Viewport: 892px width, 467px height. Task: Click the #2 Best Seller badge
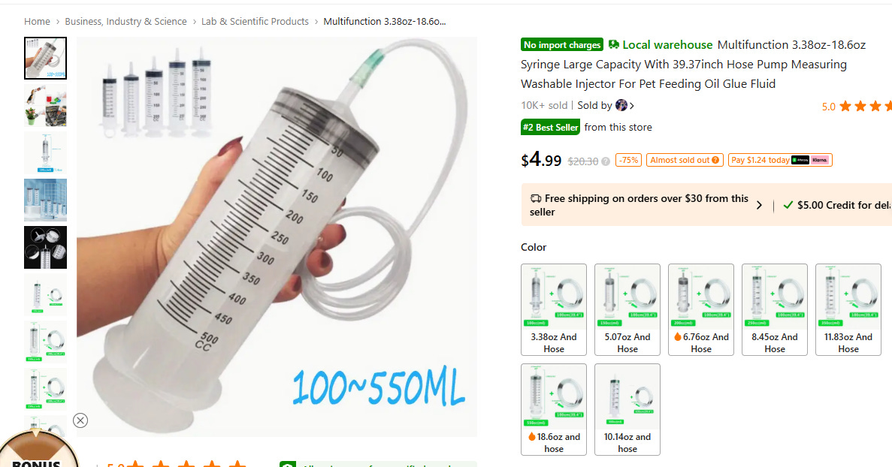[x=550, y=127]
